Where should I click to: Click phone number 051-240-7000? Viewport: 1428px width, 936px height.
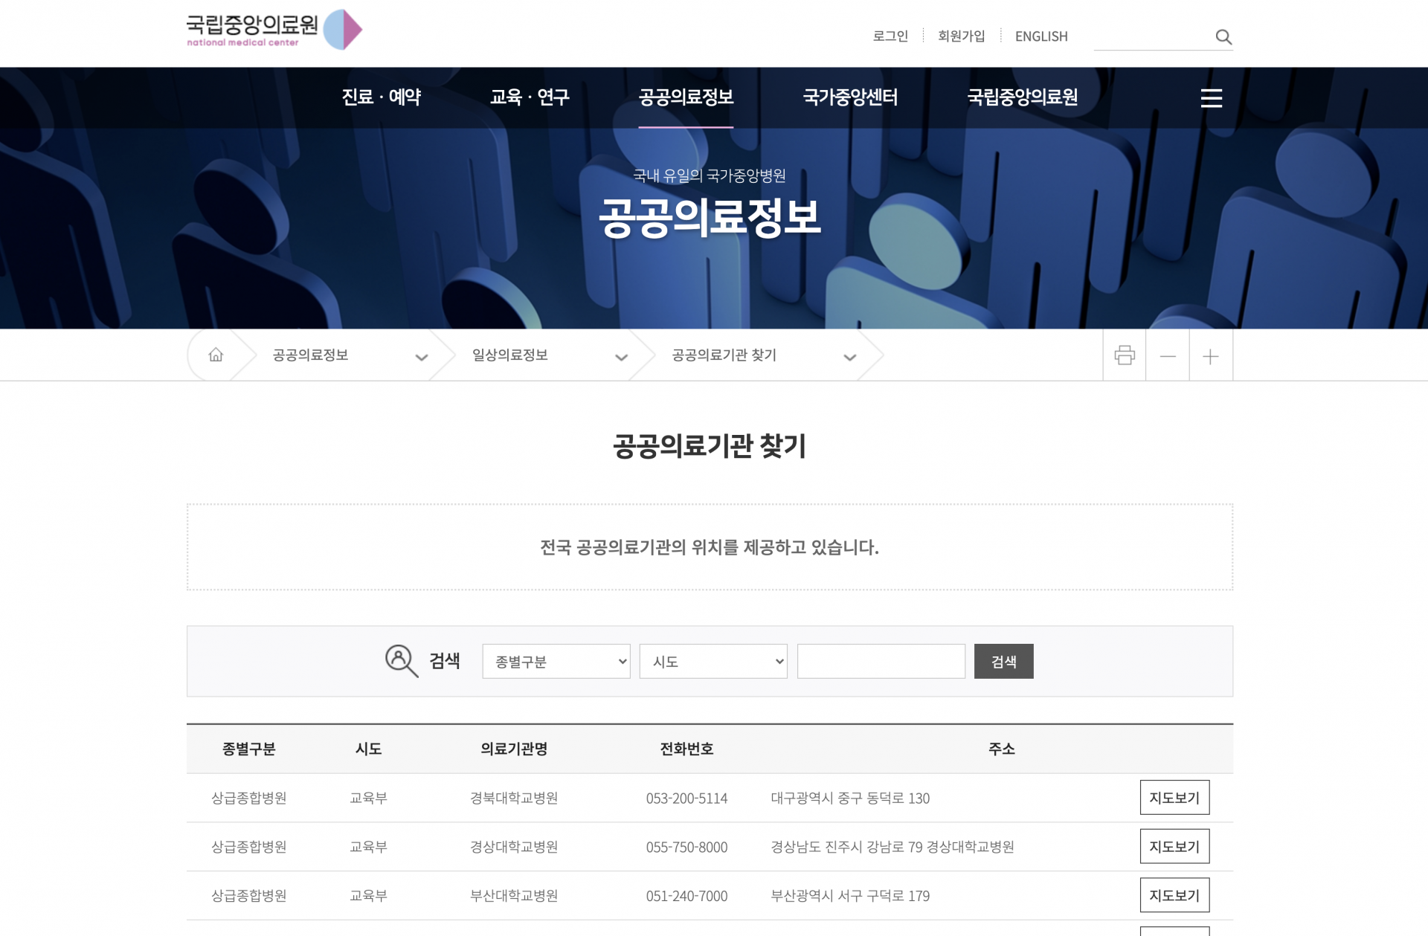(x=686, y=897)
